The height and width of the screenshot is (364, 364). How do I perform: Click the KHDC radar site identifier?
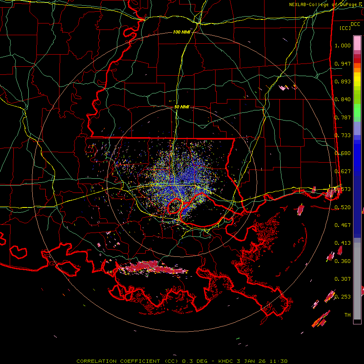pos(226,361)
